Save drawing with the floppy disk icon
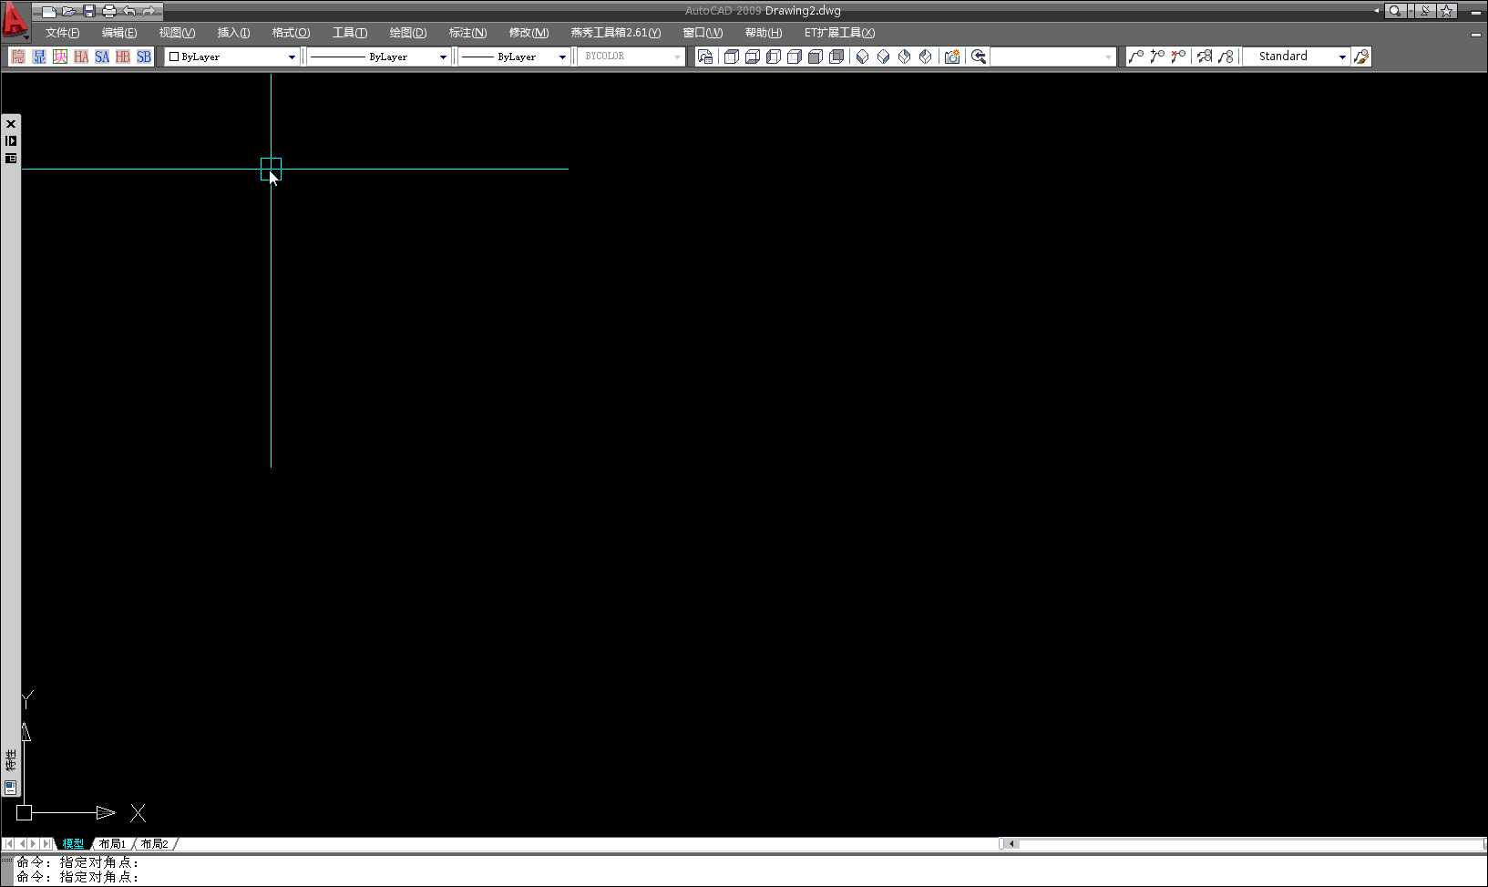 coord(88,11)
